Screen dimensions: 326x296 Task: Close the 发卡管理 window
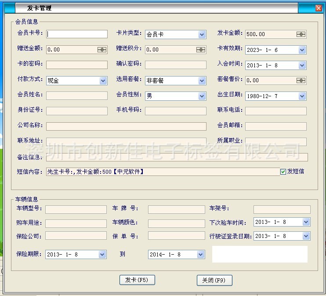coord(319,8)
